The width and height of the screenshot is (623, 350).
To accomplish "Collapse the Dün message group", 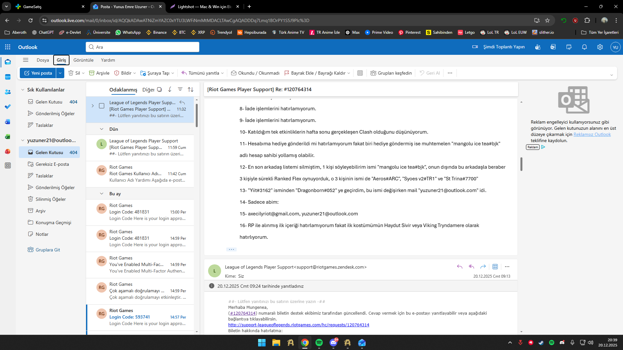I will [x=102, y=129].
